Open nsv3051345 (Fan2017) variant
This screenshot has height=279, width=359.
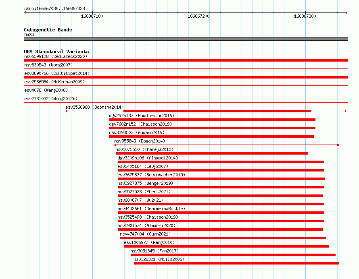[x=154, y=251]
